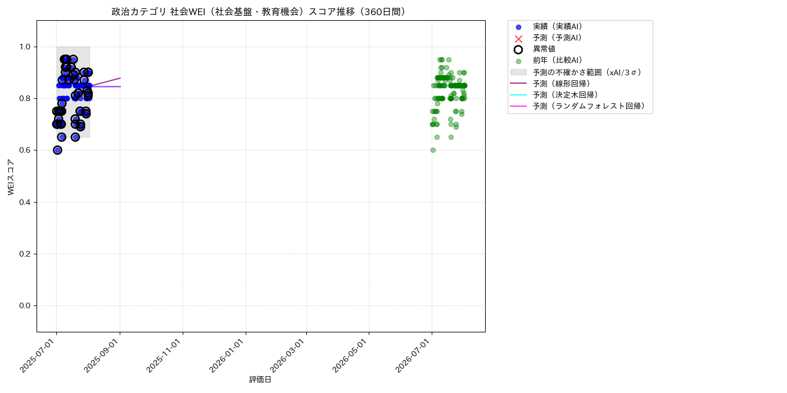Click the 前年（比較AI） legend text
The height and width of the screenshot is (393, 787).
[558, 61]
